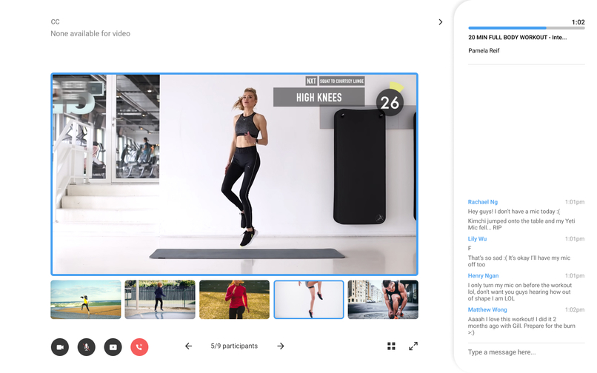Click the main workout video
Screen dimensions: 597x373
[235, 174]
